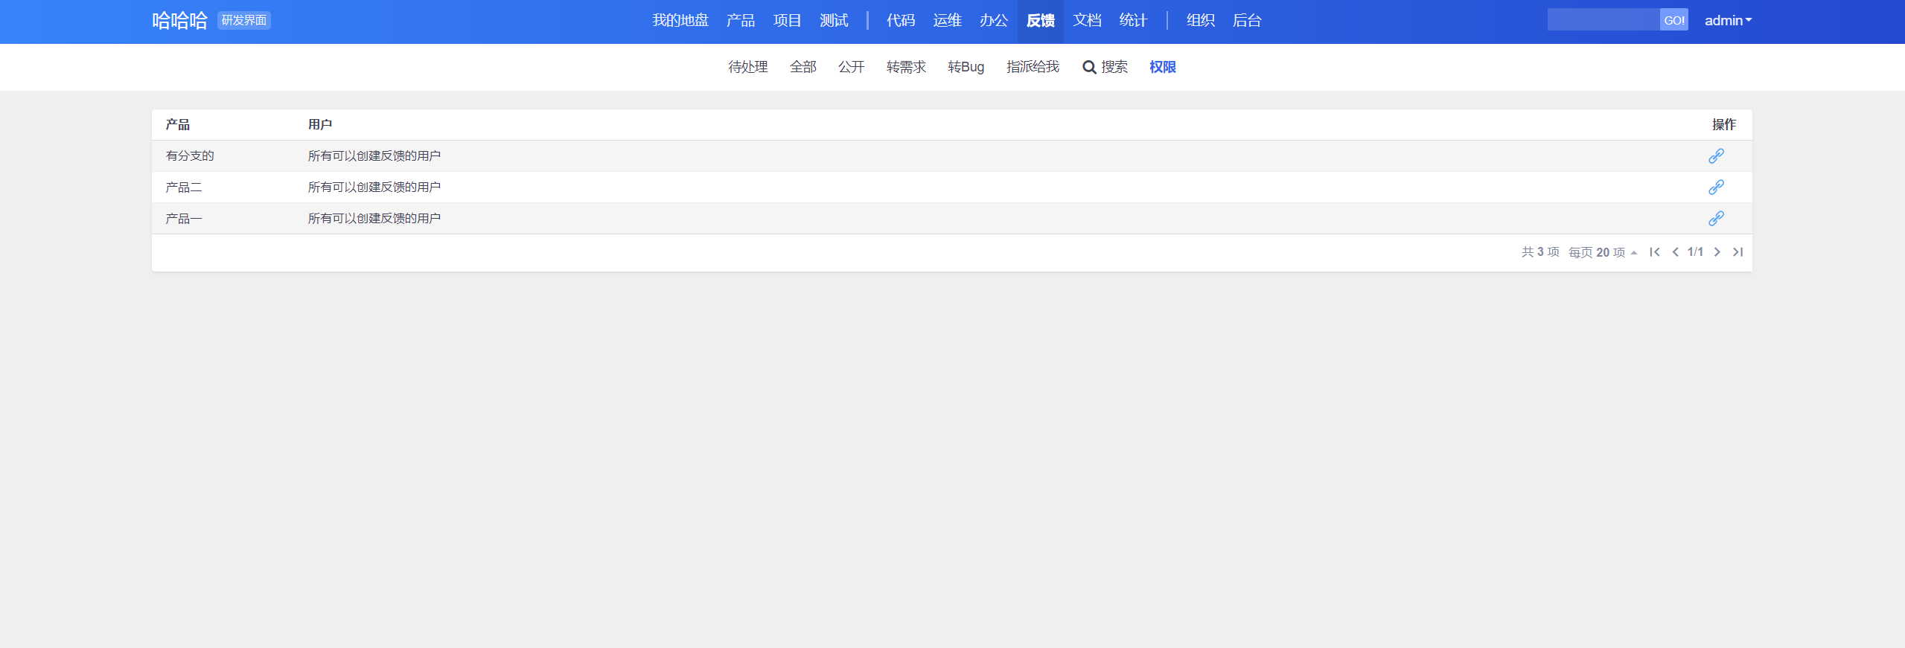The height and width of the screenshot is (648, 1905).
Task: Open 统计 in the top navigation
Action: click(1133, 21)
